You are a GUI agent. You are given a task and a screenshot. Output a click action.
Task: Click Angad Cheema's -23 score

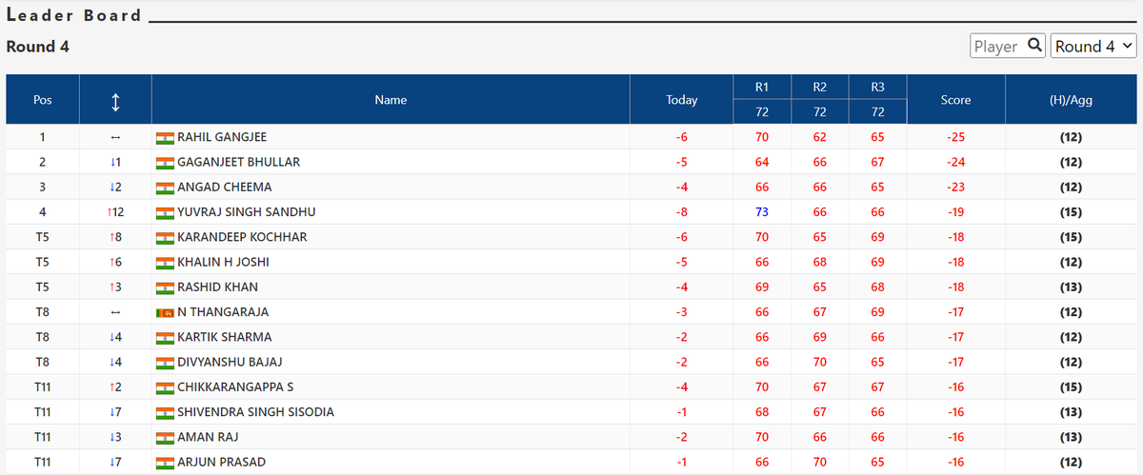point(956,188)
